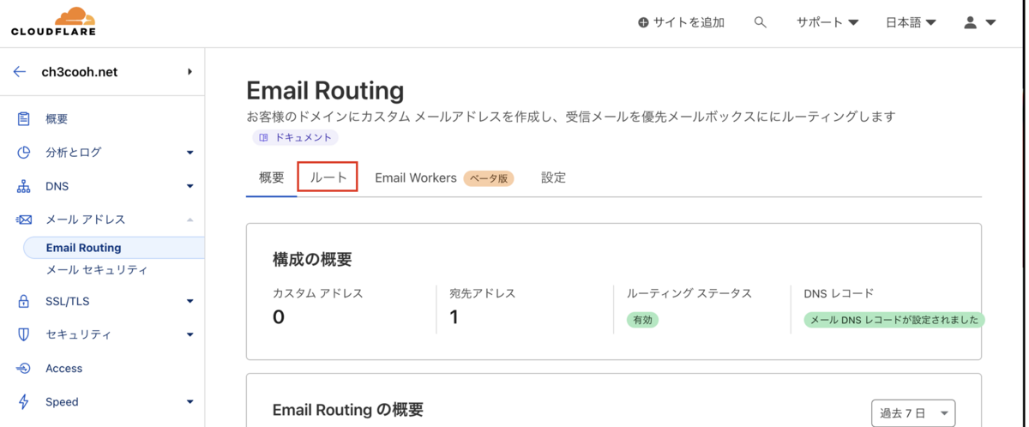Expand the SSL/TLS sidebar section arrow
Screen dimensions: 1029x427
tap(190, 302)
